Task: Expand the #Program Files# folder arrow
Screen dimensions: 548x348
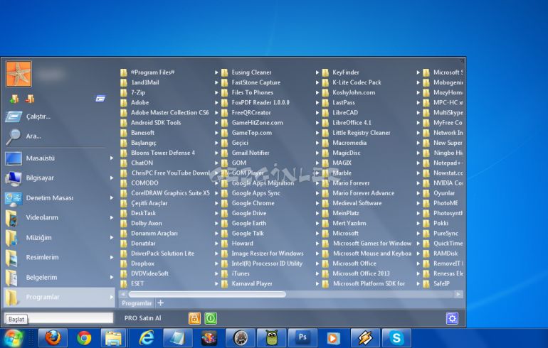Action: coord(216,72)
